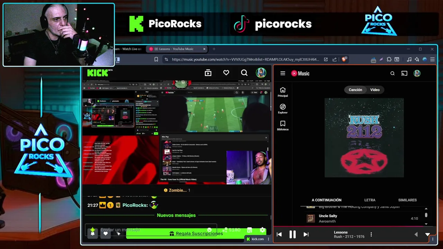The width and height of the screenshot is (443, 249).
Task: Open search in YouTube Music
Action: click(x=392, y=73)
